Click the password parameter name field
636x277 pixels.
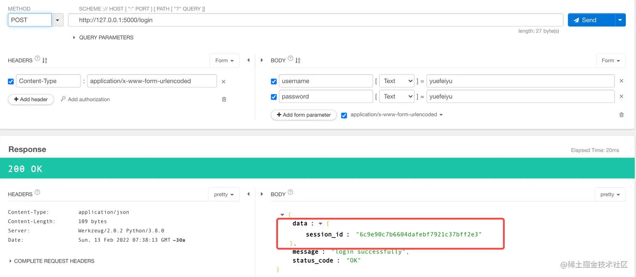pos(326,97)
